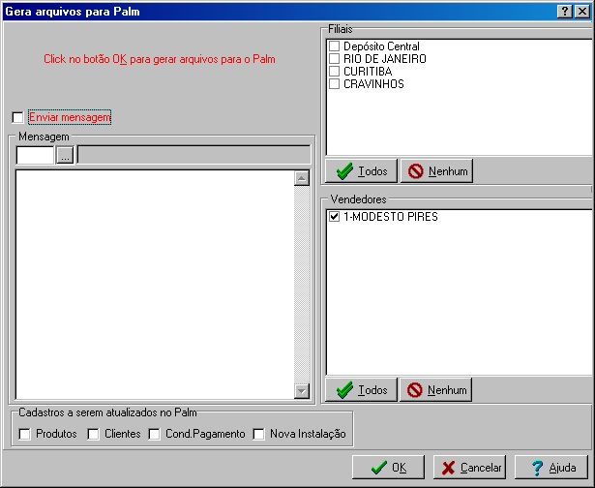Select all branches with Filiais Todos button
The width and height of the screenshot is (595, 488).
coord(361,171)
